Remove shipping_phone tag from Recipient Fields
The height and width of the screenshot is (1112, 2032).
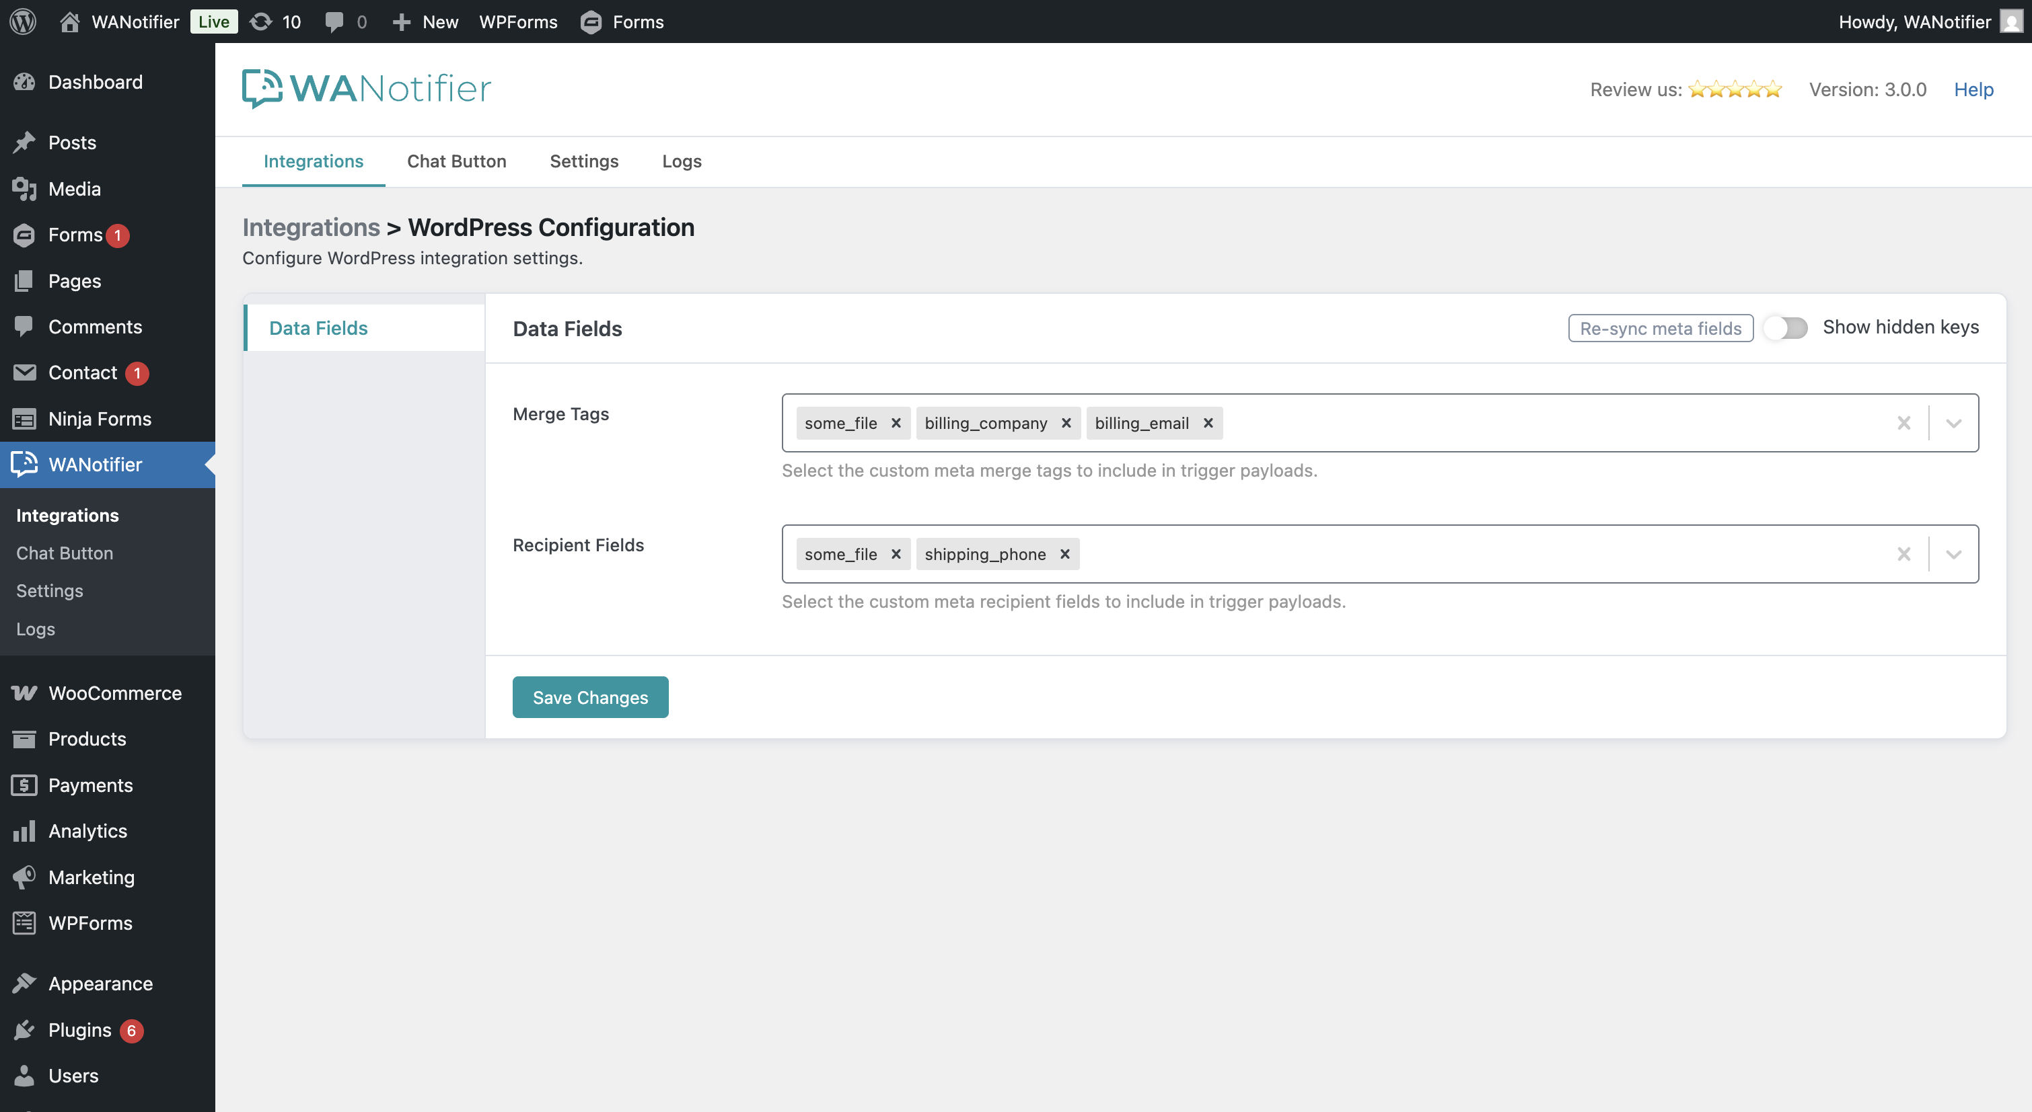point(1064,554)
